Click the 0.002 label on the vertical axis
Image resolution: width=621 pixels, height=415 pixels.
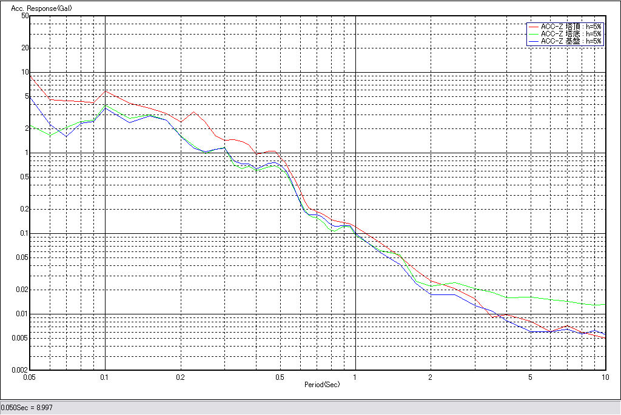pos(20,370)
